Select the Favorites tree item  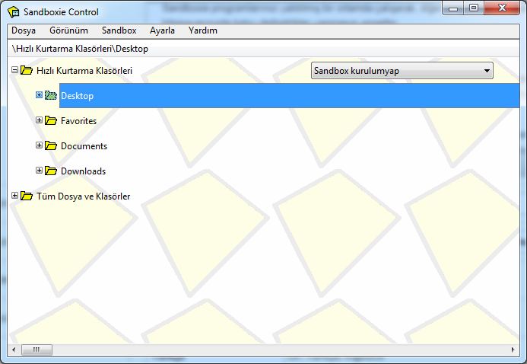pos(78,121)
